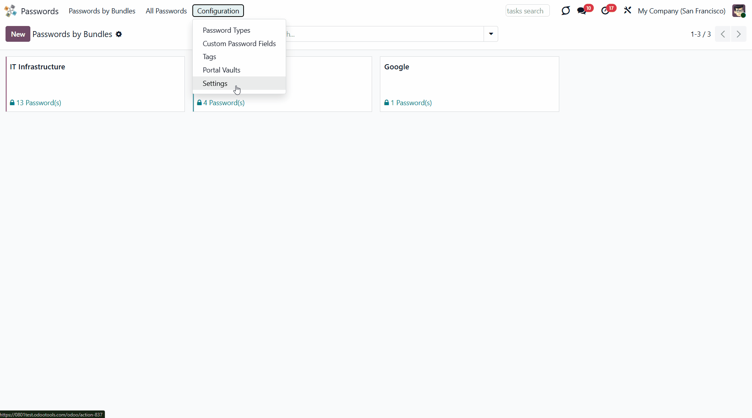Go to next page arrow
Image resolution: width=752 pixels, height=418 pixels.
(739, 34)
